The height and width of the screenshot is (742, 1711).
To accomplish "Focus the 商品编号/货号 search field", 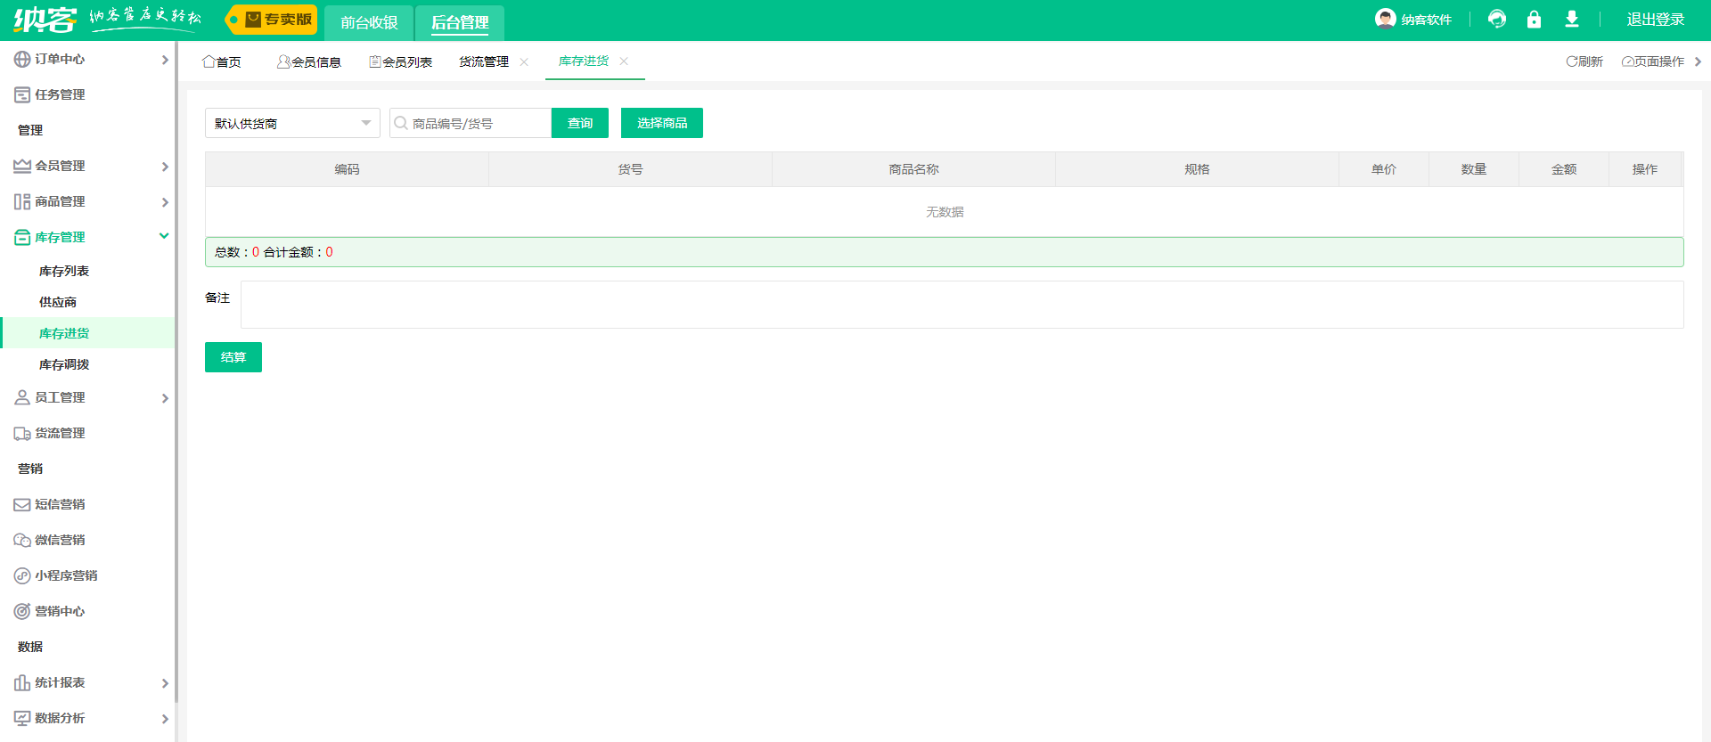I will tap(477, 123).
